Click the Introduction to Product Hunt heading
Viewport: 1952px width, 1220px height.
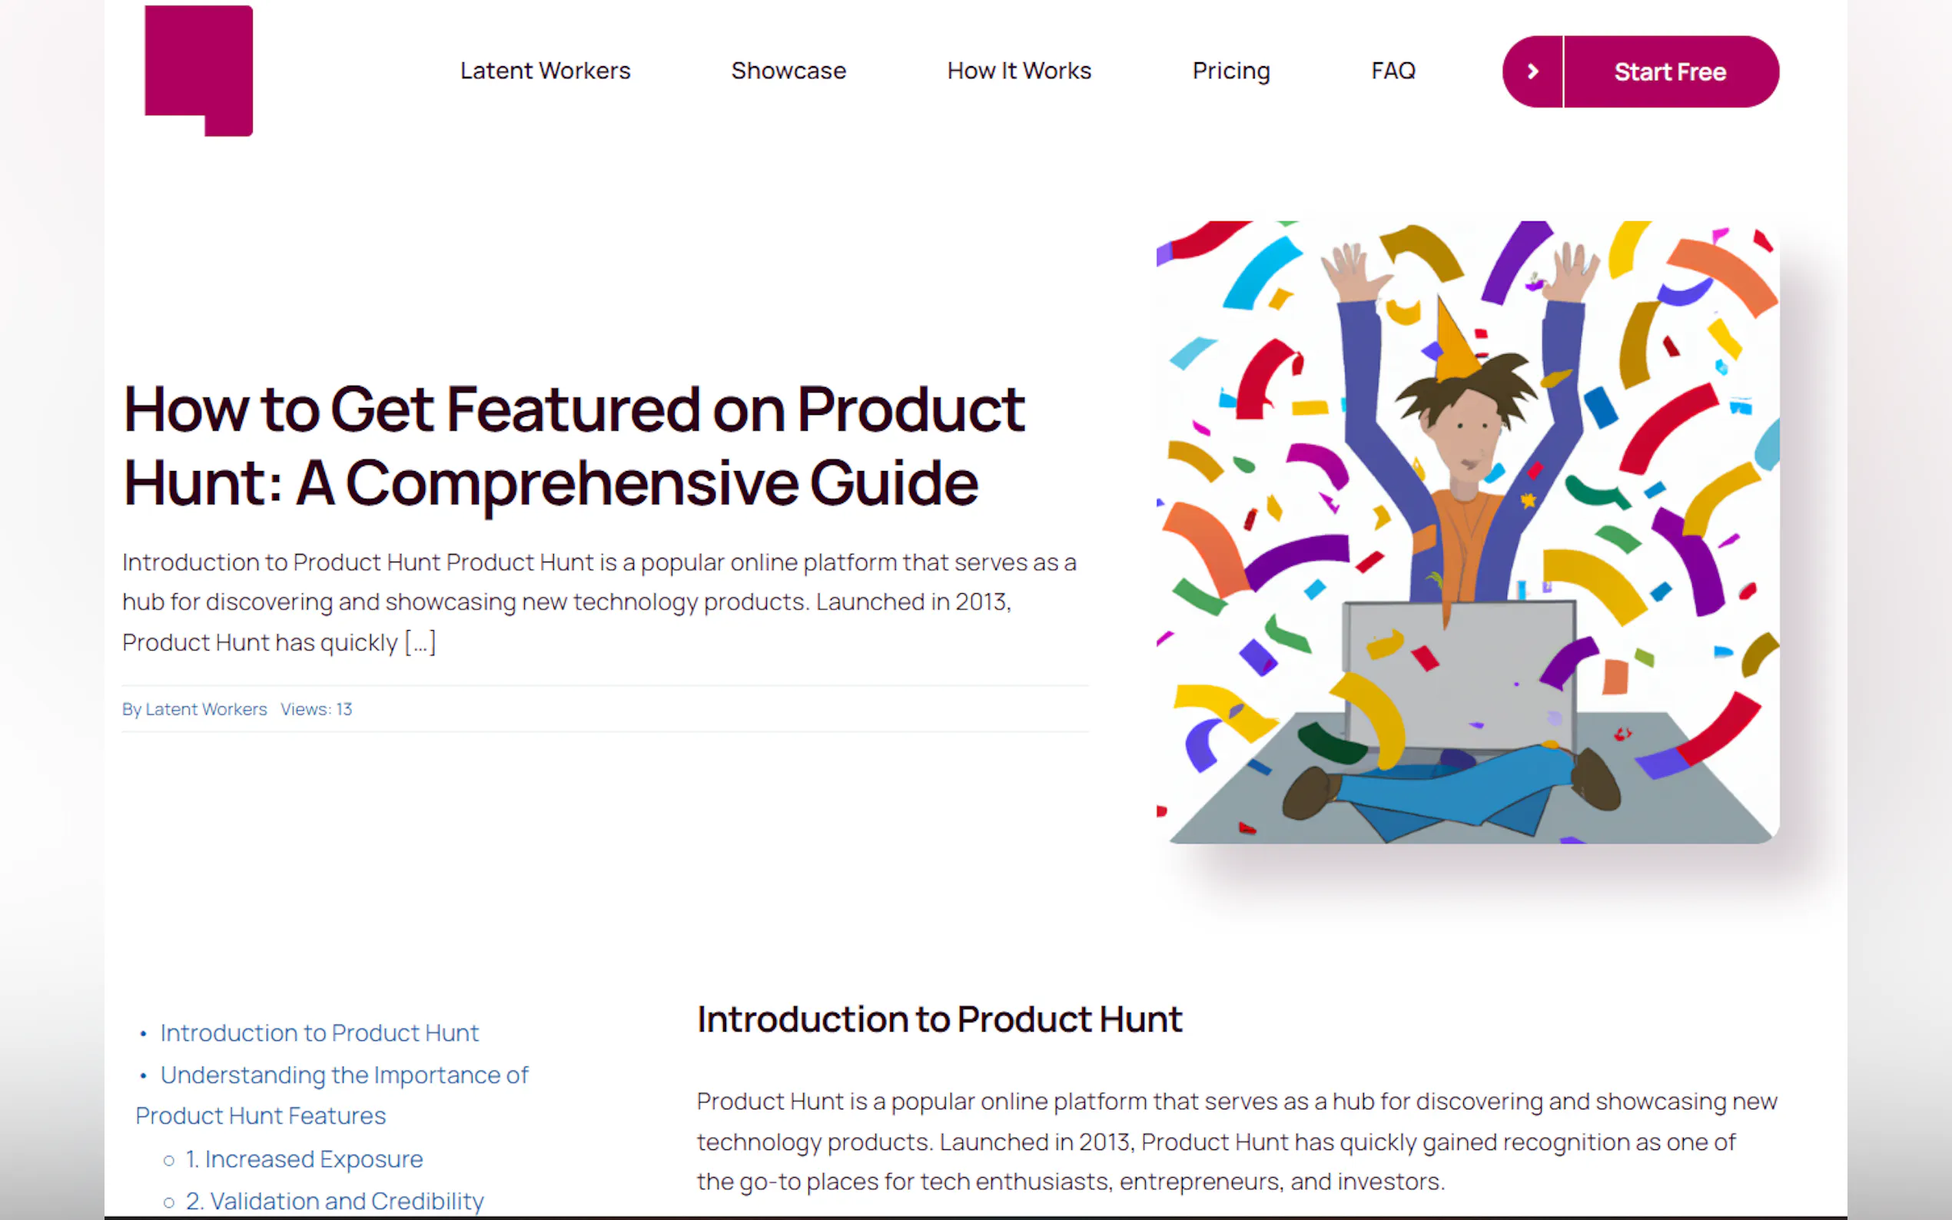pos(939,1019)
